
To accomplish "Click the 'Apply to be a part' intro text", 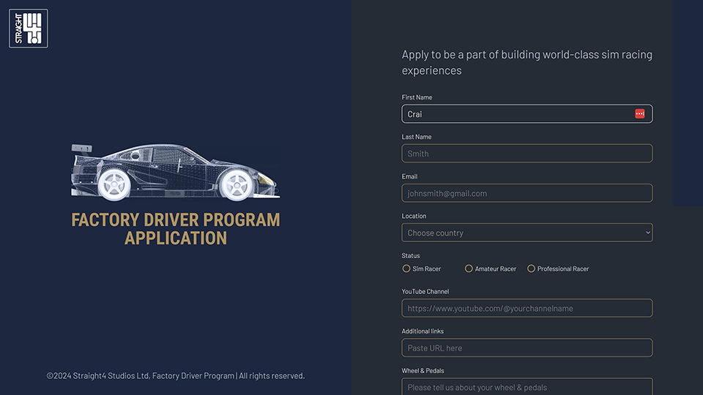I will pos(527,62).
